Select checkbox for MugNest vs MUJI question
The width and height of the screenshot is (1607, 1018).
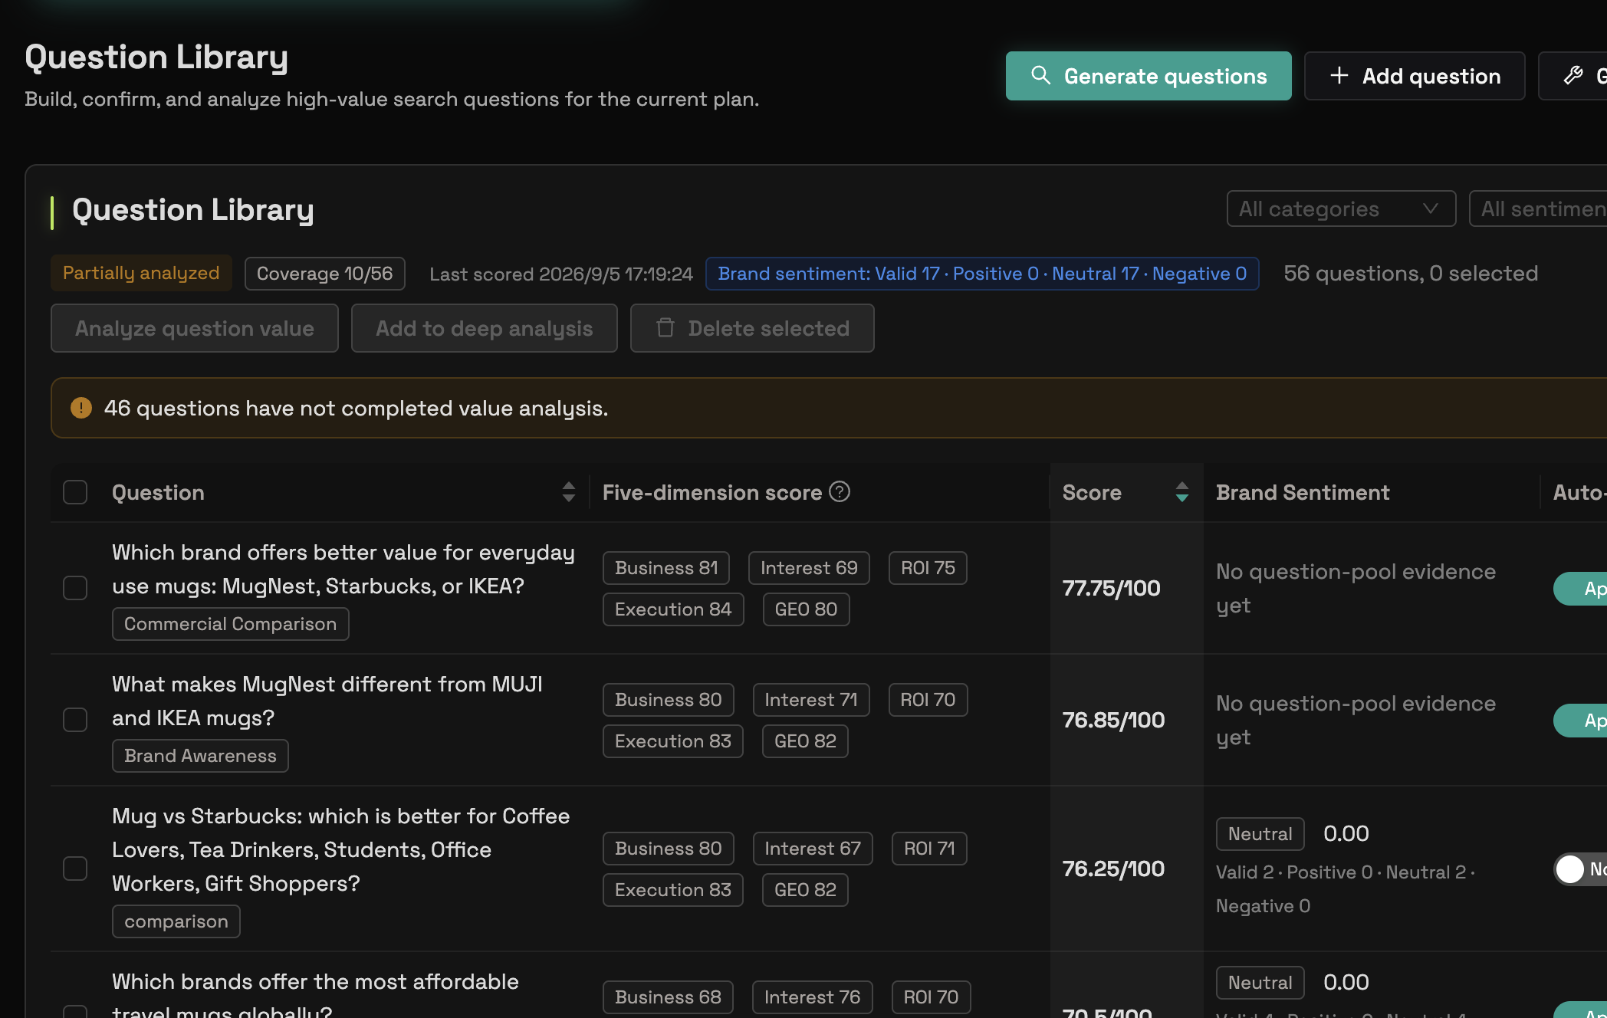(75, 720)
